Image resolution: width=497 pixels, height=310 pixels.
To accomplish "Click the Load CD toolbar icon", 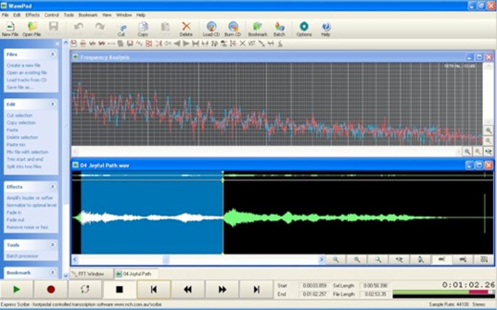I will (x=211, y=27).
